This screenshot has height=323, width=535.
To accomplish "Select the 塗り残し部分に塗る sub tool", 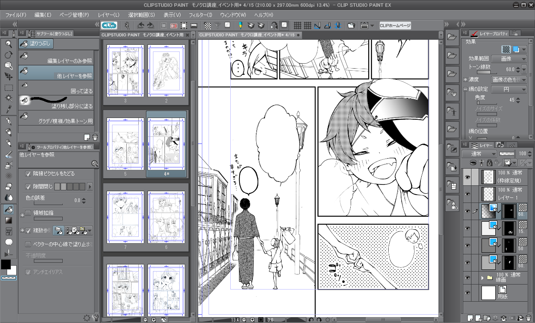I will [x=56, y=103].
